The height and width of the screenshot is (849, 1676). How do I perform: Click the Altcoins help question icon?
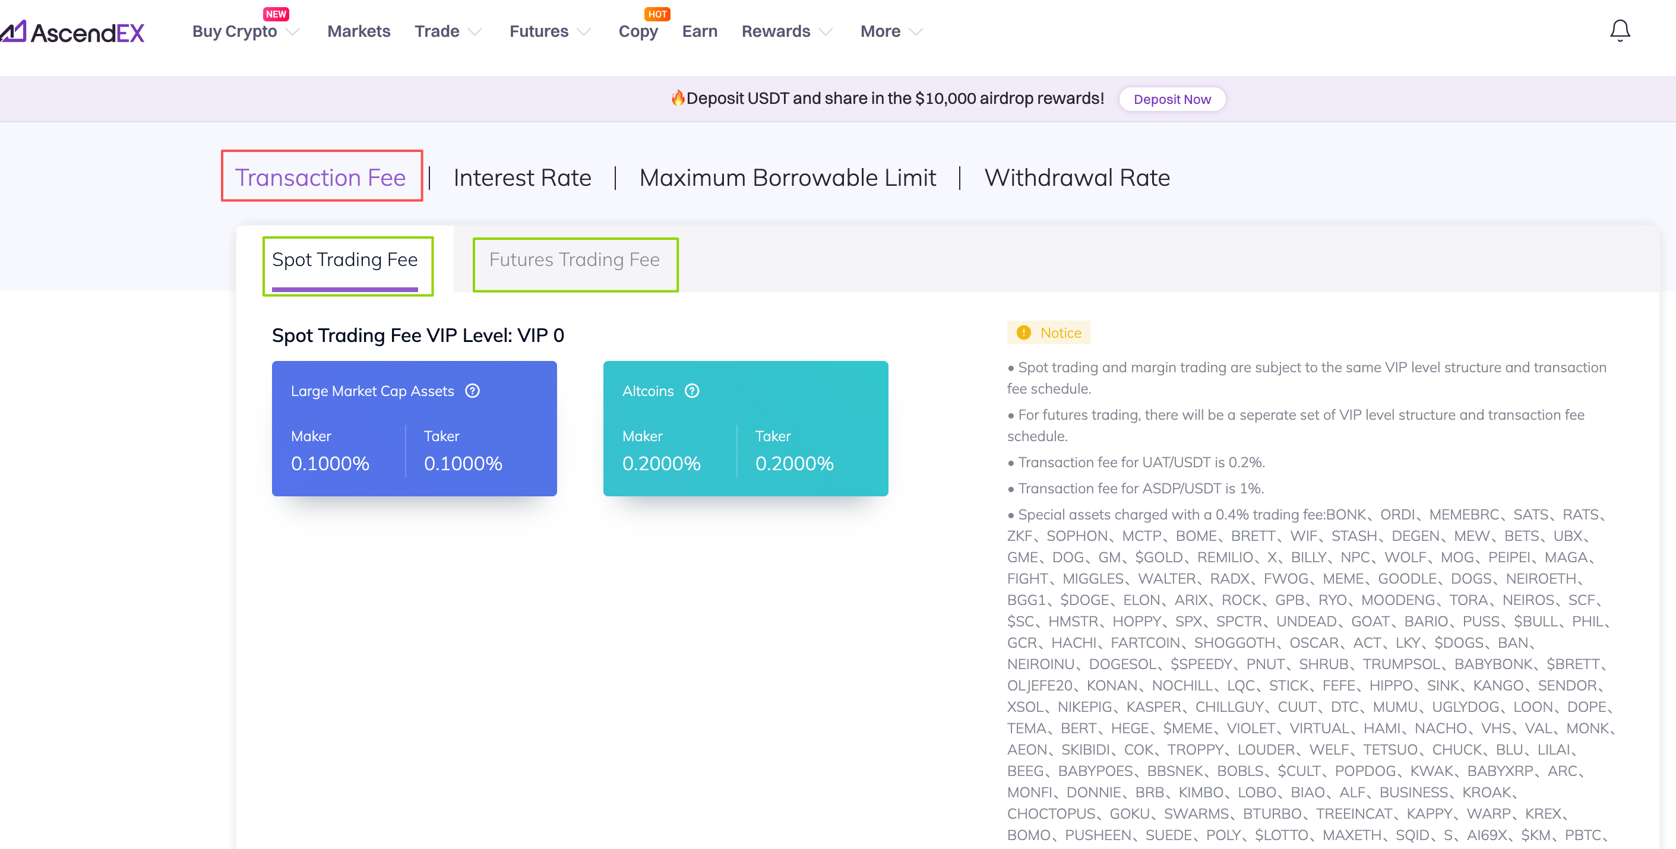coord(692,391)
